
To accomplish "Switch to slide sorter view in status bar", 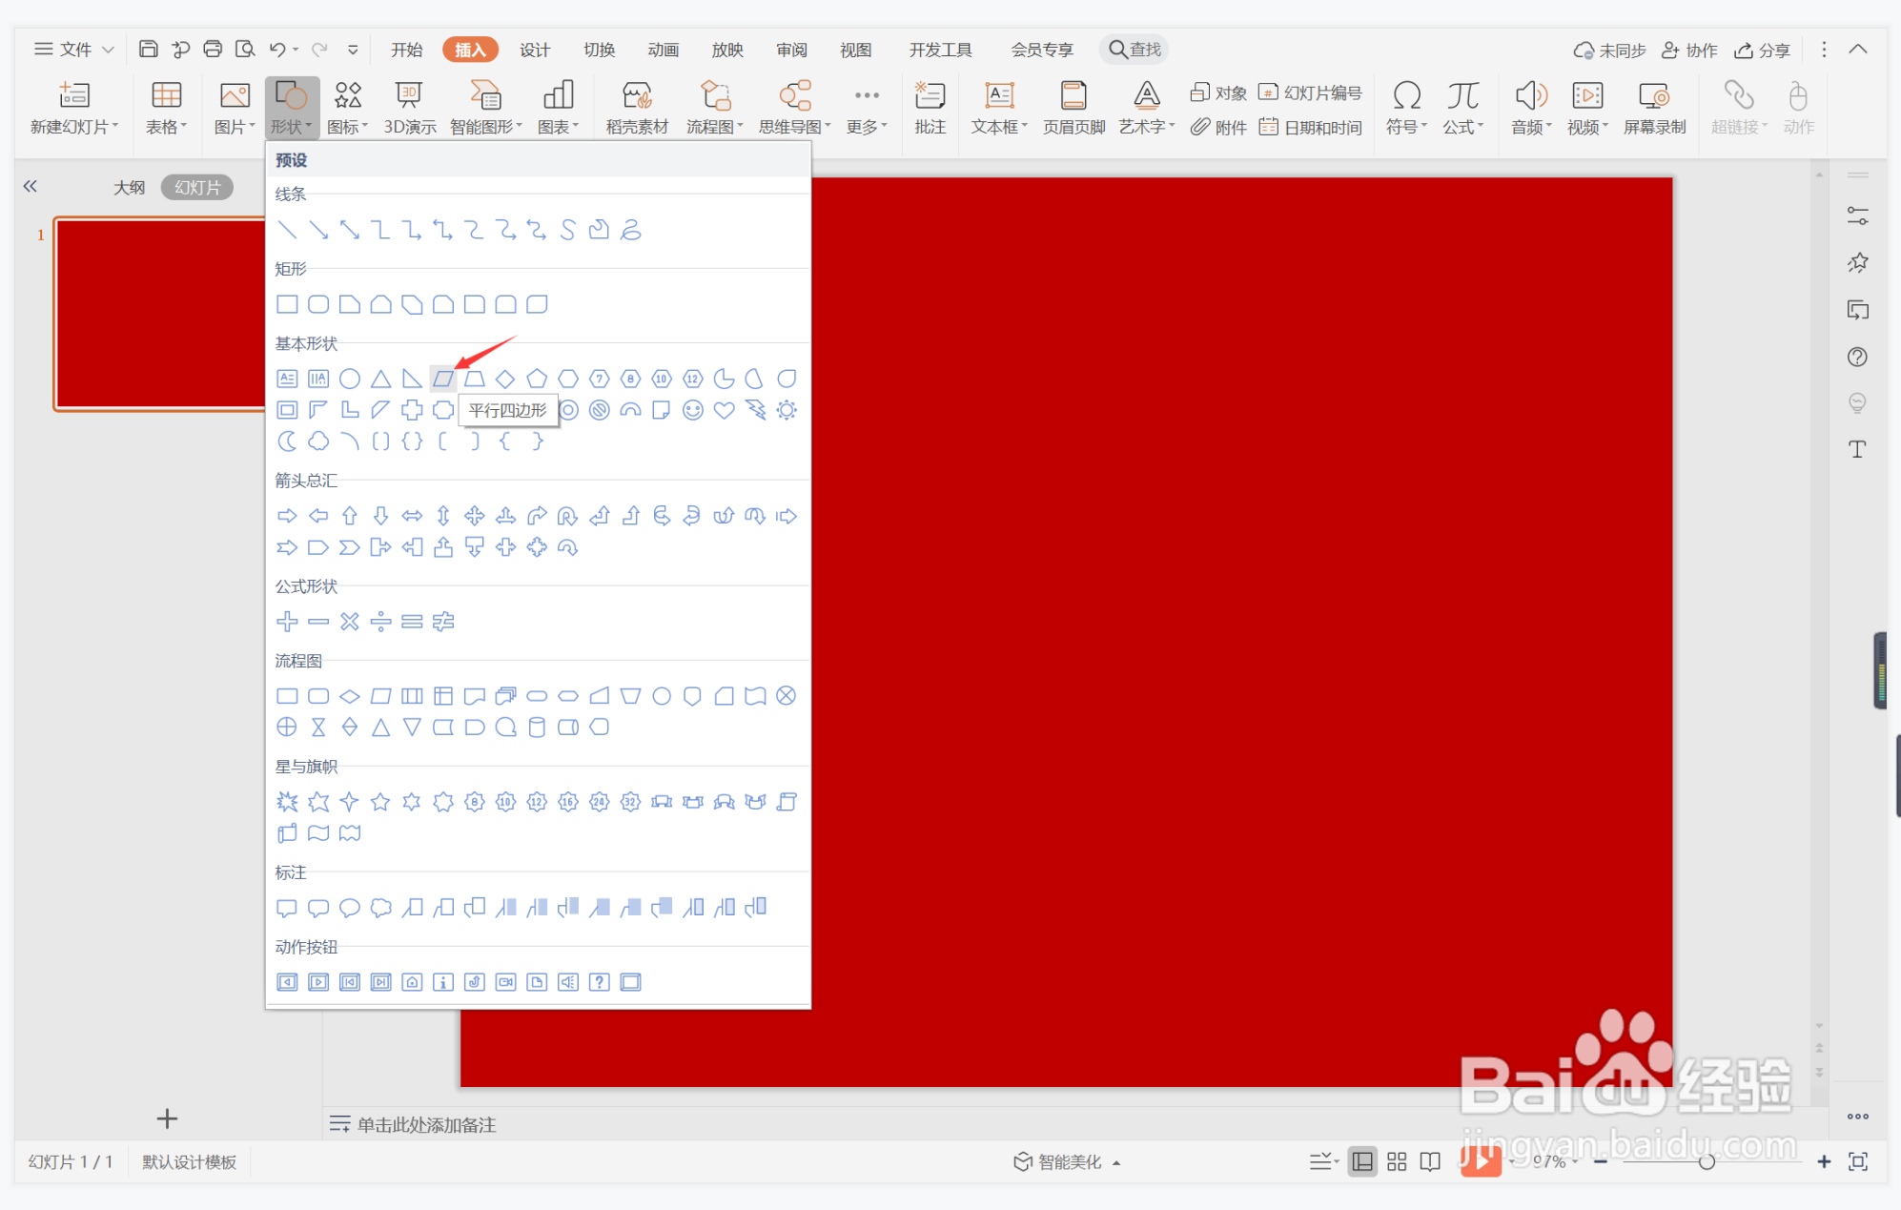I will click(1397, 1161).
